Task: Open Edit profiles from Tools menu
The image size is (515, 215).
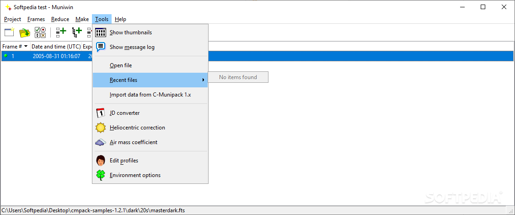Action: click(x=150, y=161)
